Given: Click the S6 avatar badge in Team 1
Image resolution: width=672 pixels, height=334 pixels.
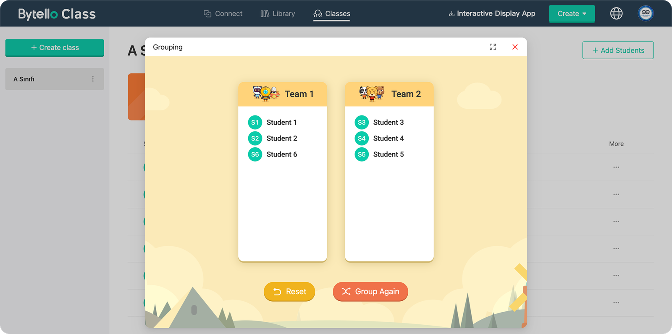Looking at the screenshot, I should pos(255,154).
